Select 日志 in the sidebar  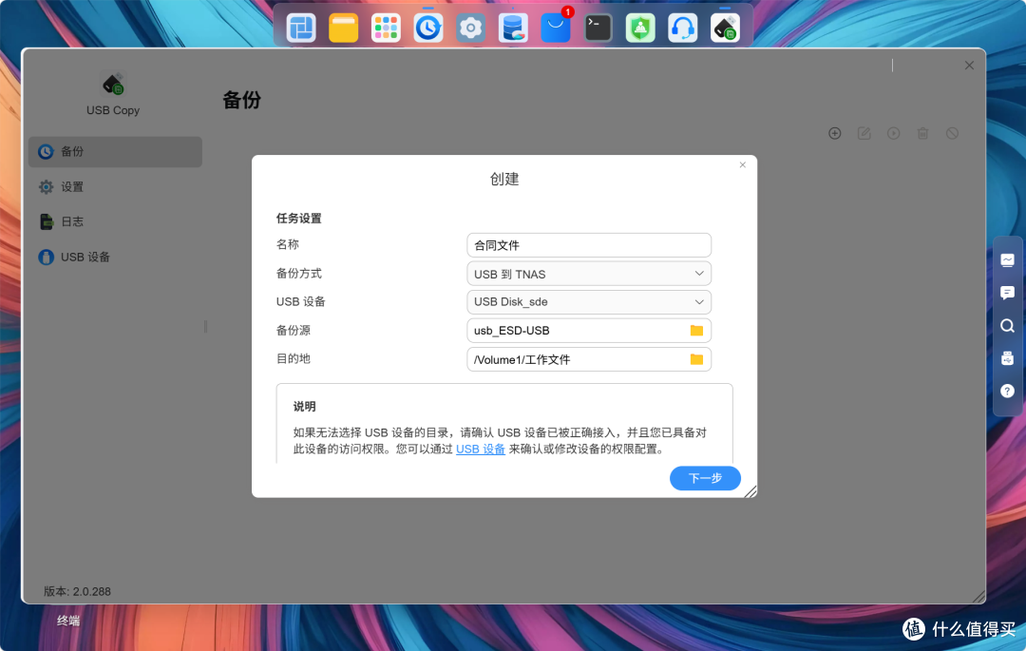(115, 221)
